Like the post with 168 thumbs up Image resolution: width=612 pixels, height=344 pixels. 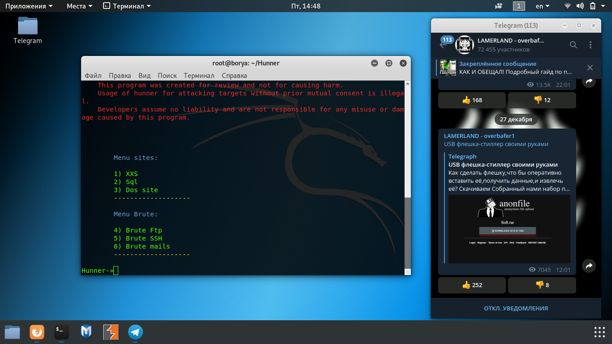(472, 100)
